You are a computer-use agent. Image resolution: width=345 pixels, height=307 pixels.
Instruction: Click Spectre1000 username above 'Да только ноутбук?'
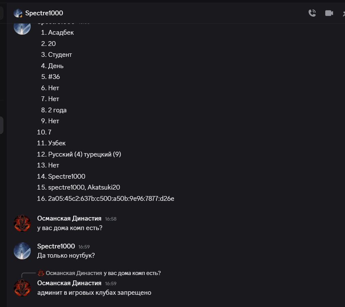point(56,246)
